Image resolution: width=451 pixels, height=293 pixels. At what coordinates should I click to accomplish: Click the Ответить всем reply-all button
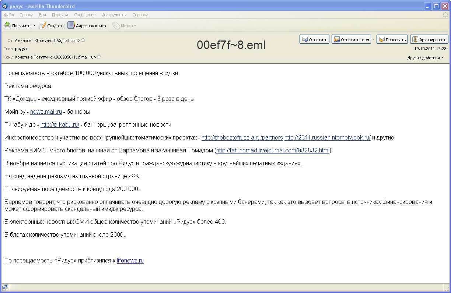[351, 40]
